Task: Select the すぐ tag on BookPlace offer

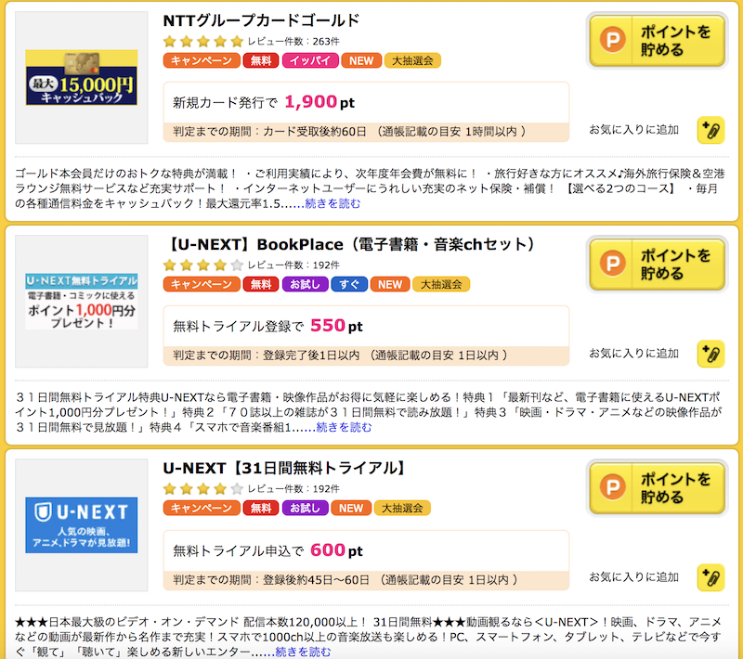Action: pyautogui.click(x=349, y=284)
